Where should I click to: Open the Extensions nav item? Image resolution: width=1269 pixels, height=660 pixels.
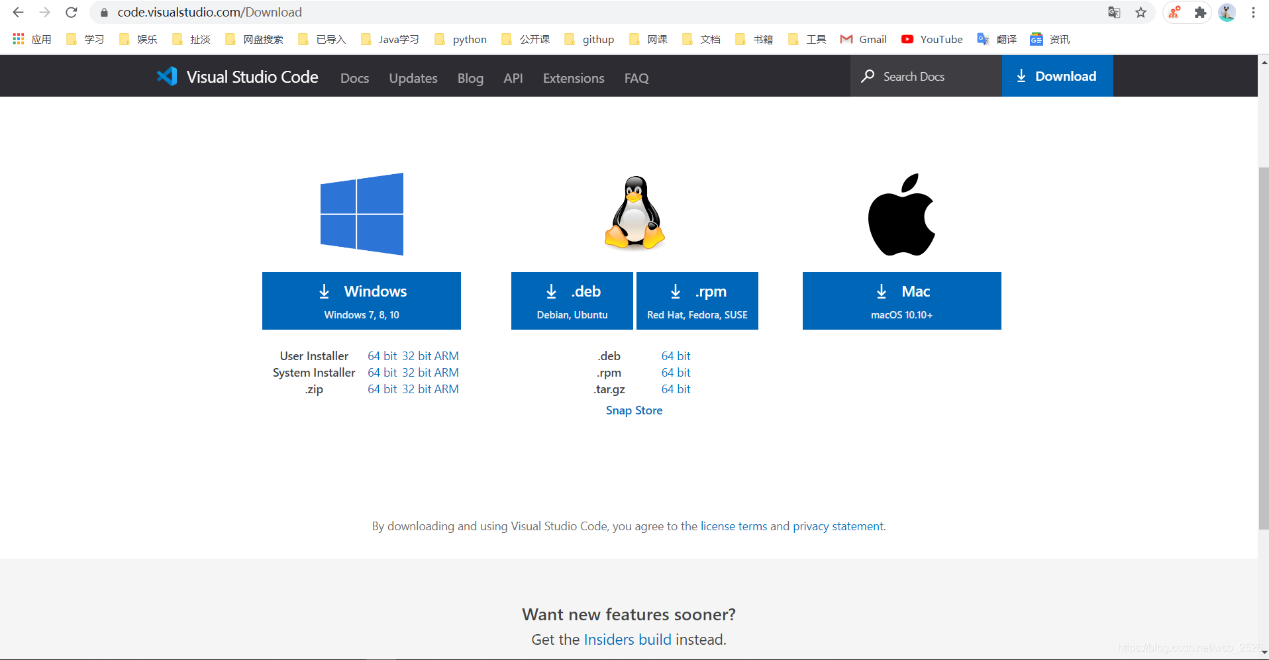coord(574,78)
